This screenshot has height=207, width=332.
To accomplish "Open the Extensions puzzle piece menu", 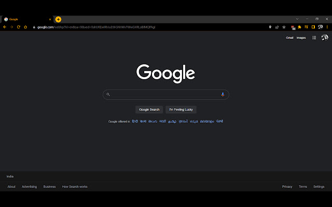I will (299, 27).
